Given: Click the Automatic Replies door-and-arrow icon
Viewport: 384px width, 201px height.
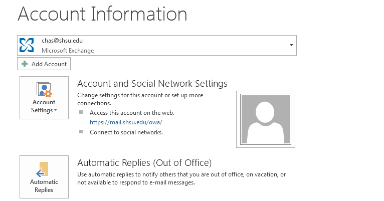Looking at the screenshot, I should point(43,169).
